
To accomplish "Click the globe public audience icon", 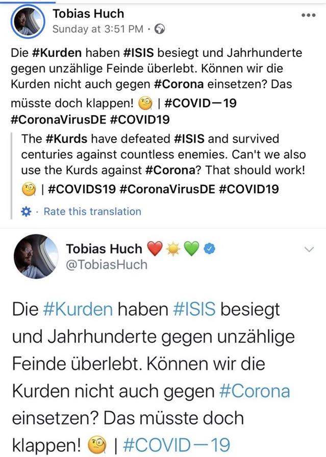I will [160, 29].
